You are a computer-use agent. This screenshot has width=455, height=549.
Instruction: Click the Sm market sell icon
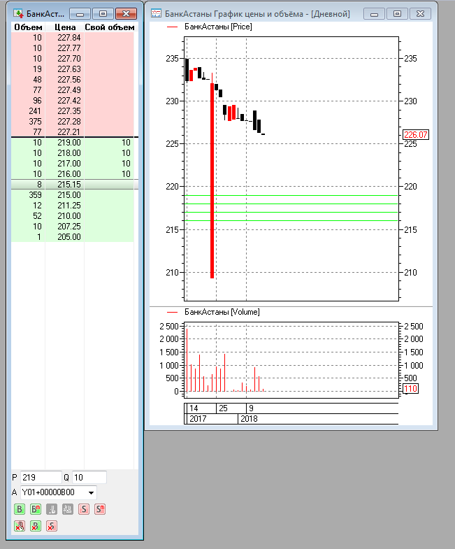point(100,509)
